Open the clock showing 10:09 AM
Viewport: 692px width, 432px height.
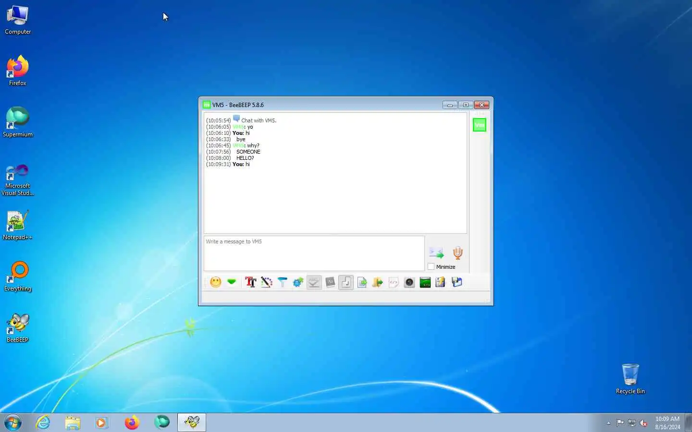(x=667, y=423)
